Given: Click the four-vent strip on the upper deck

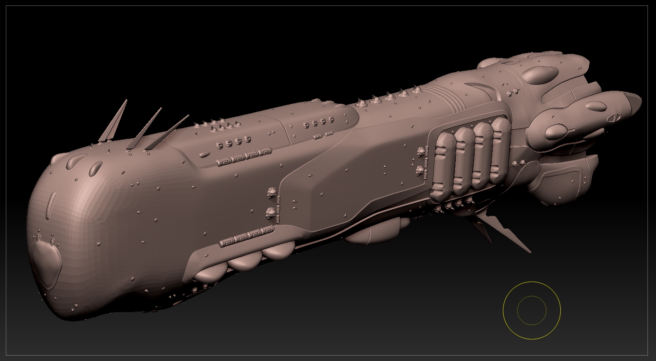Looking at the screenshot, I should (x=244, y=158).
